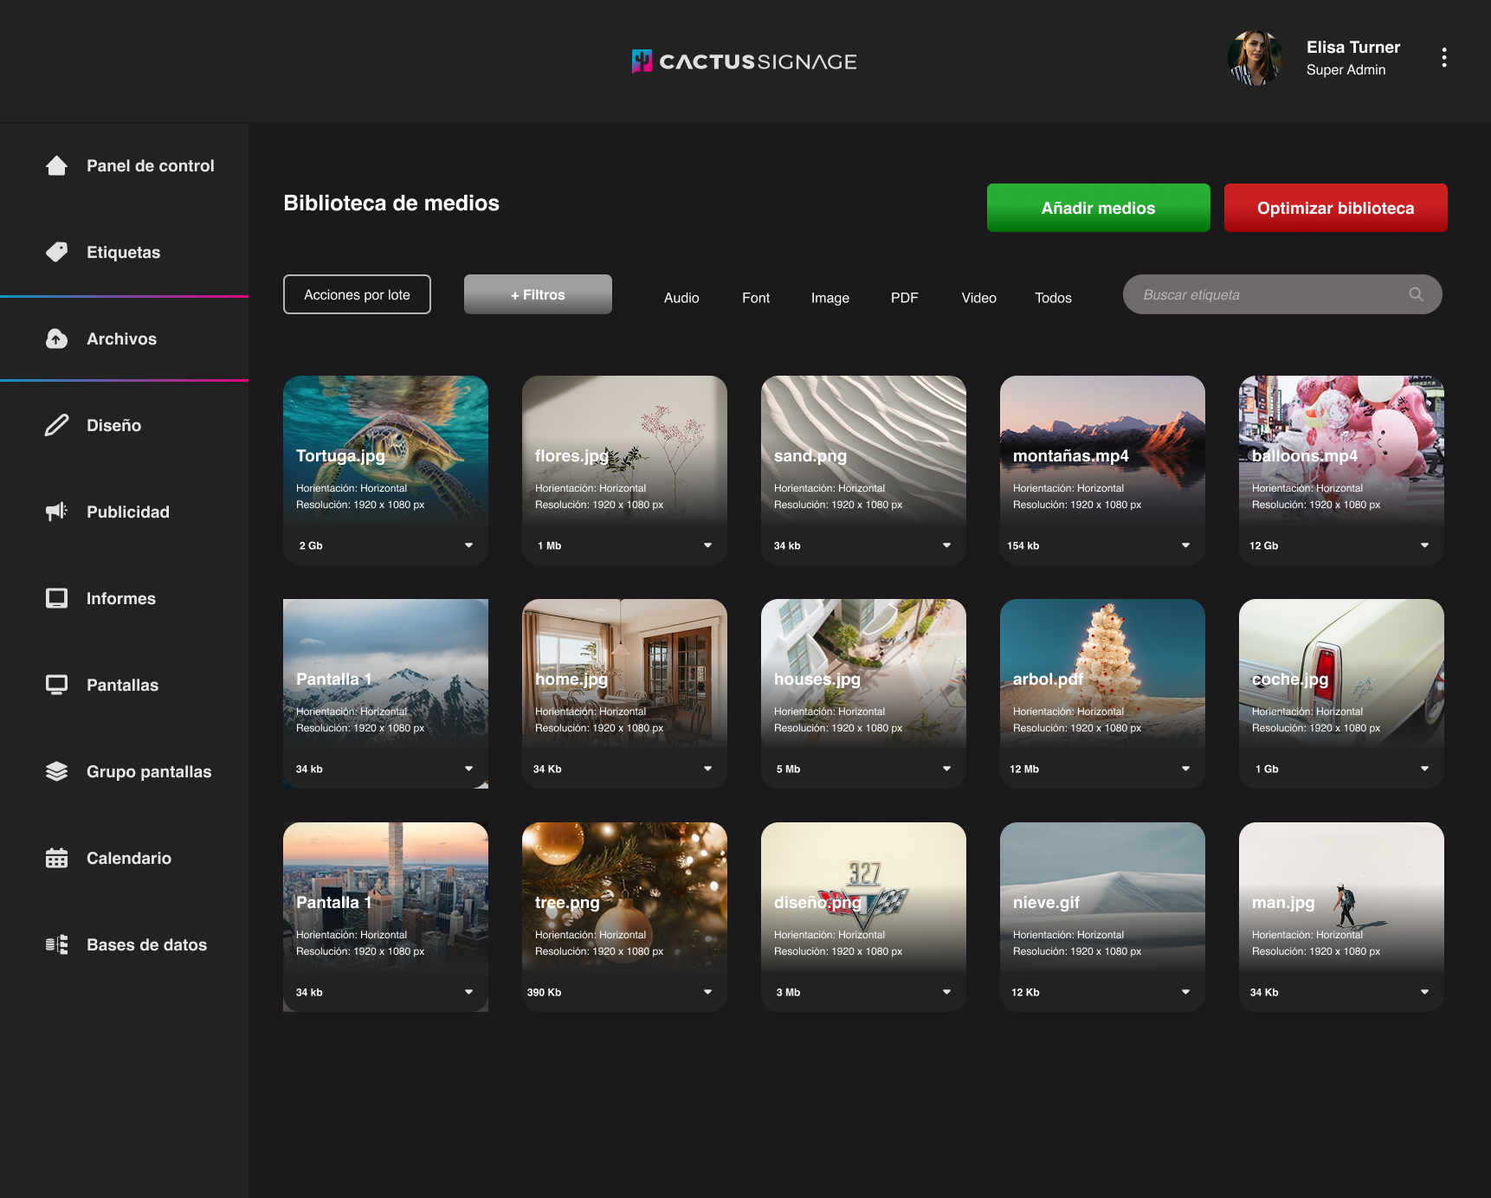Expand the montañas.mp4 card dropdown arrow
This screenshot has width=1491, height=1198.
coord(1185,545)
